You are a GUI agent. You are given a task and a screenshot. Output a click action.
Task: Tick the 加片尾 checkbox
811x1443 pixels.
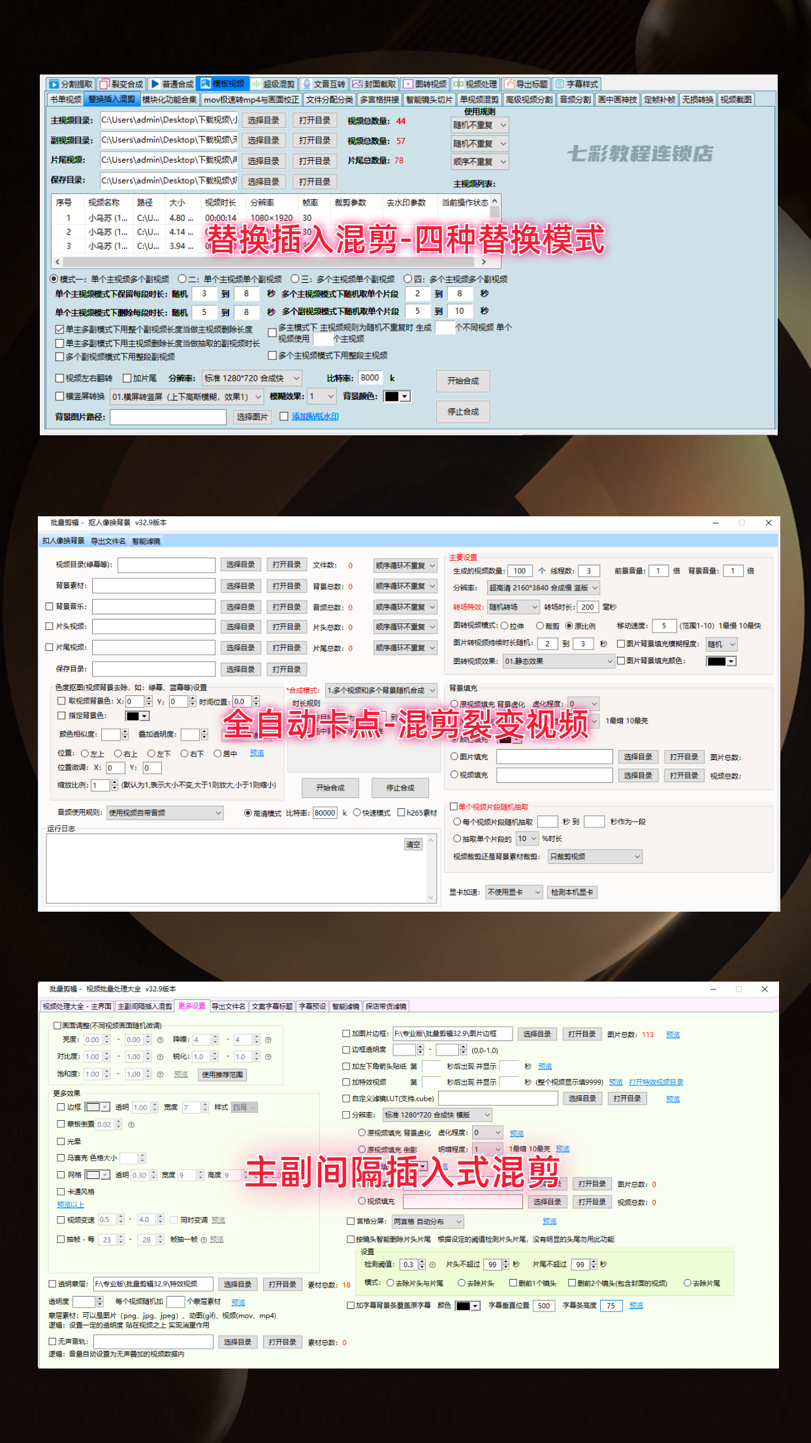tap(127, 378)
